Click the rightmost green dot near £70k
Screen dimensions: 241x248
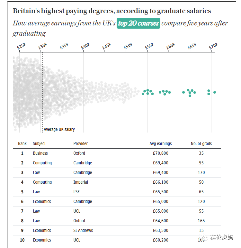[x=215, y=92]
